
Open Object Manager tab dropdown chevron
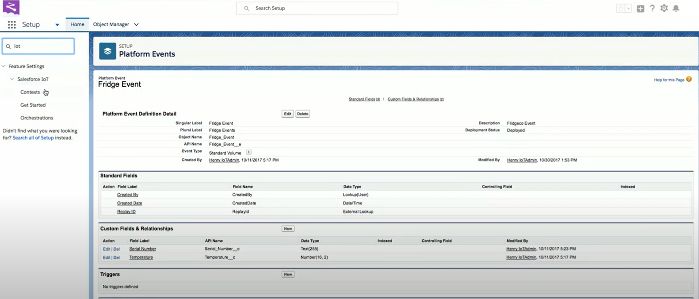[136, 25]
